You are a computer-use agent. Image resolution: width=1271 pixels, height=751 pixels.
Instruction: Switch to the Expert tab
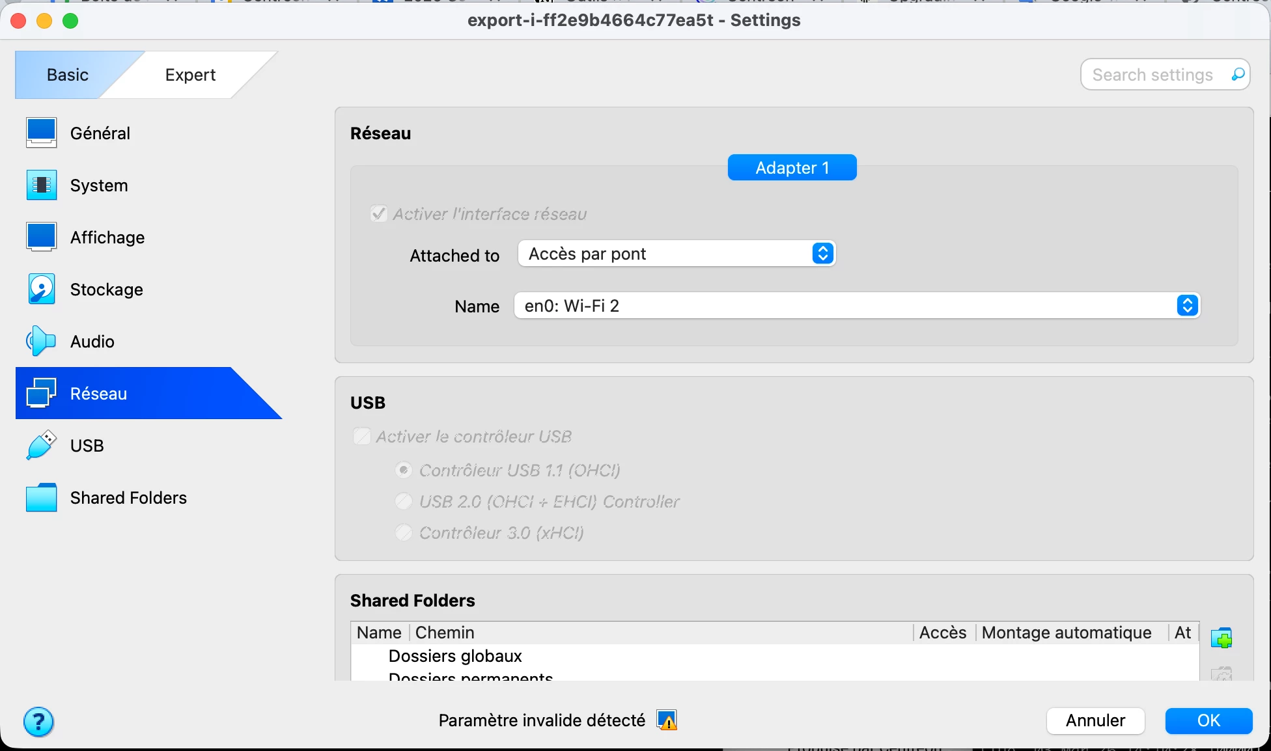click(x=190, y=75)
